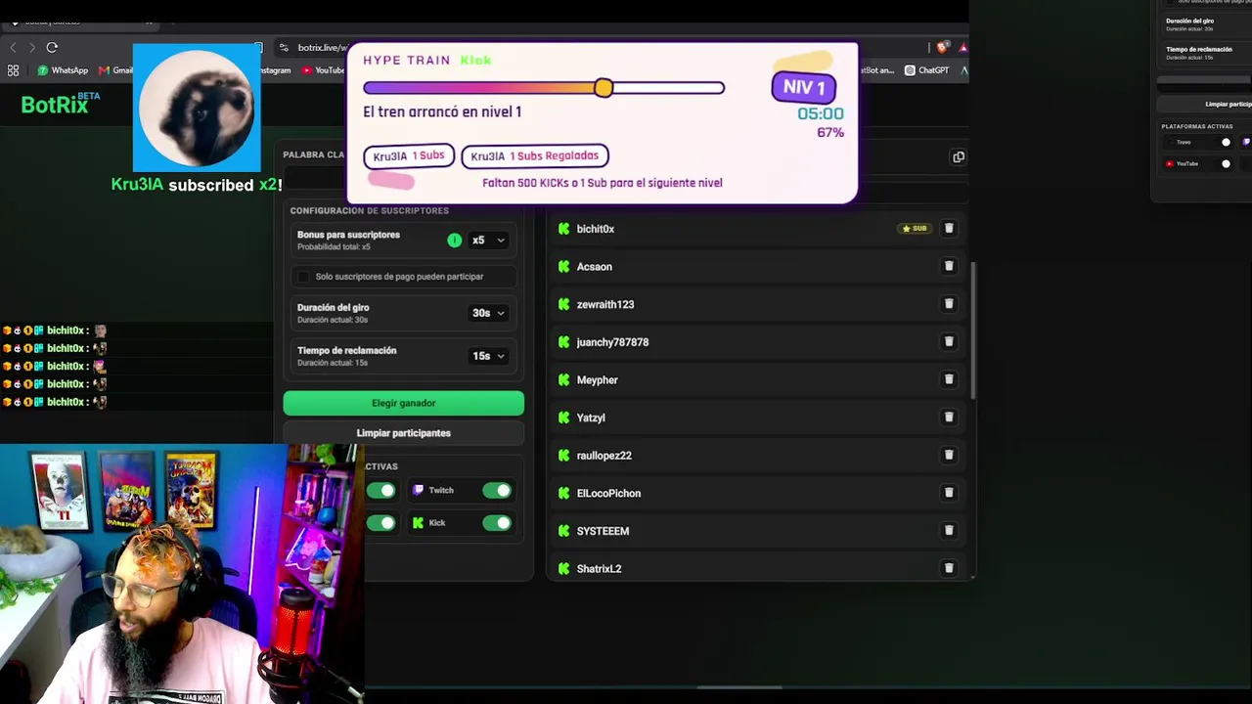
Task: Click 'Tiempo de reclamación' label in main panel
Action: (347, 350)
